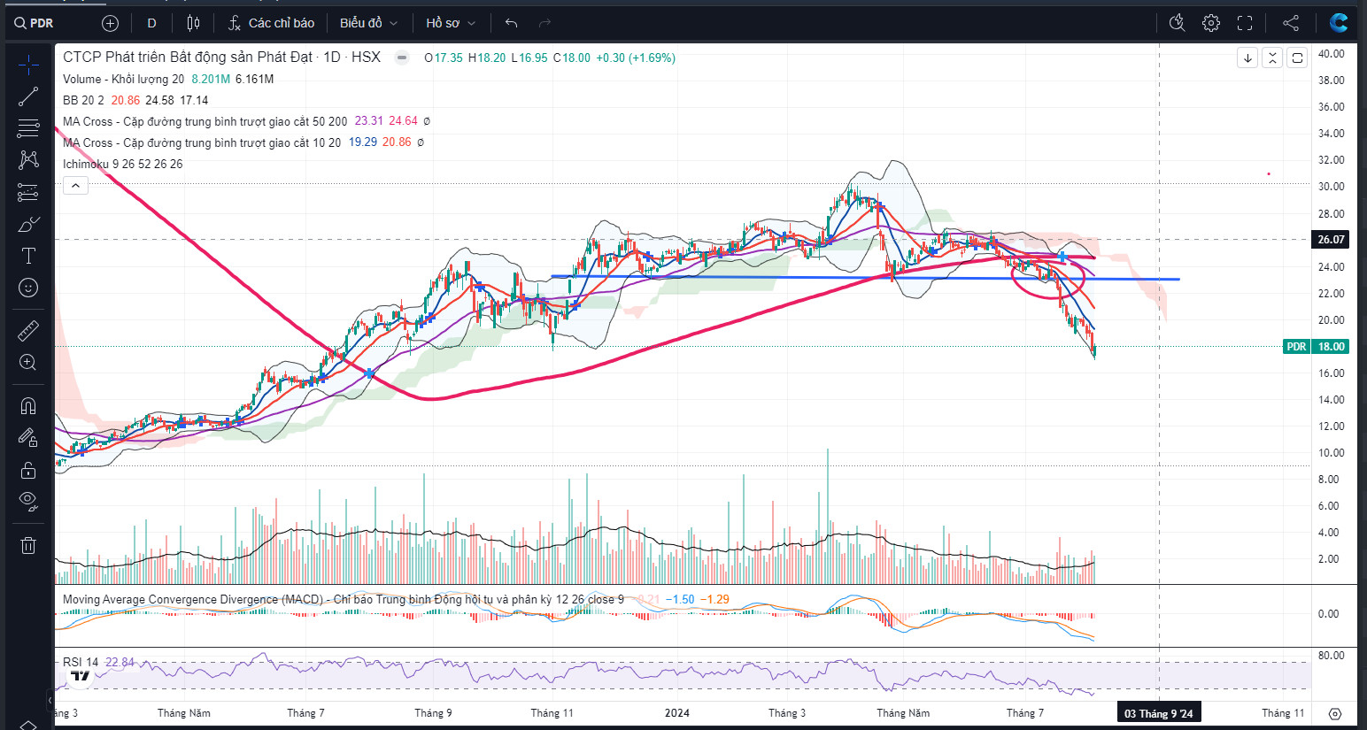Open the D timeframe interval selector
Image resolution: width=1367 pixels, height=730 pixels.
(151, 23)
